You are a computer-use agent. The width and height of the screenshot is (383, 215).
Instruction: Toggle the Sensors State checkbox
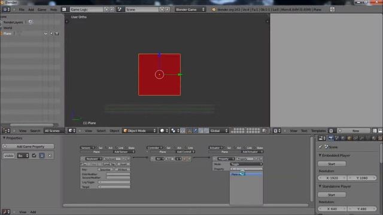point(126,148)
